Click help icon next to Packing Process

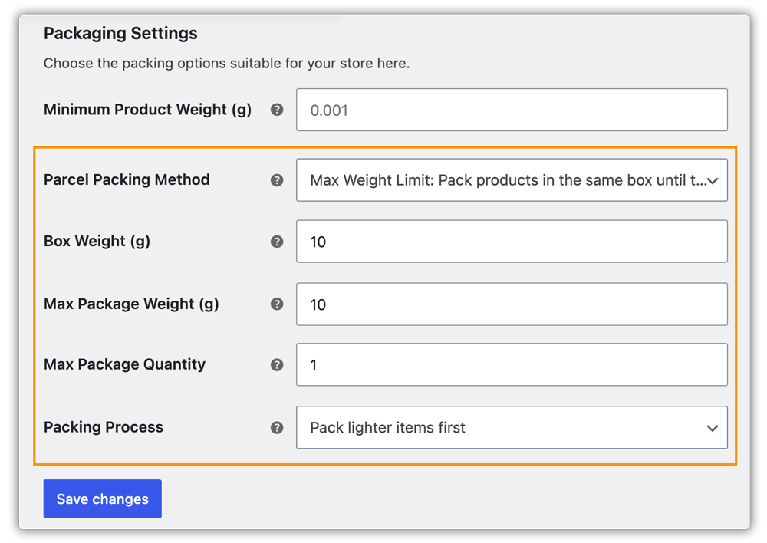pyautogui.click(x=277, y=427)
